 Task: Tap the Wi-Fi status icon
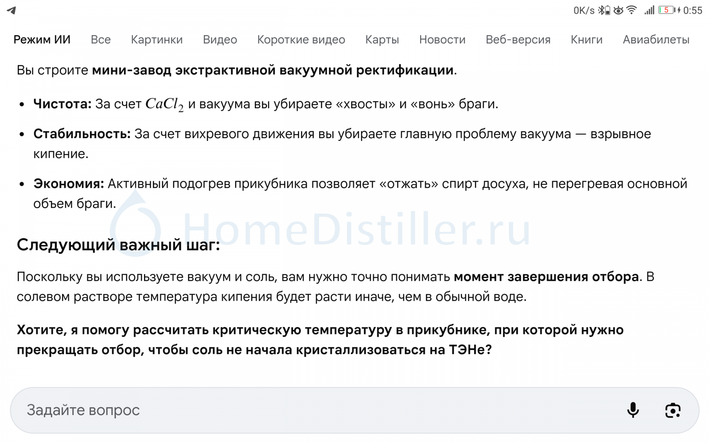click(632, 10)
